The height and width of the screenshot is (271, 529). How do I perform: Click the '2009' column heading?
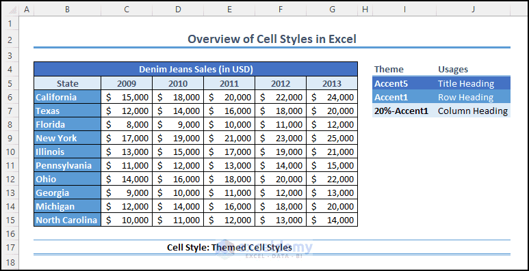(x=127, y=83)
